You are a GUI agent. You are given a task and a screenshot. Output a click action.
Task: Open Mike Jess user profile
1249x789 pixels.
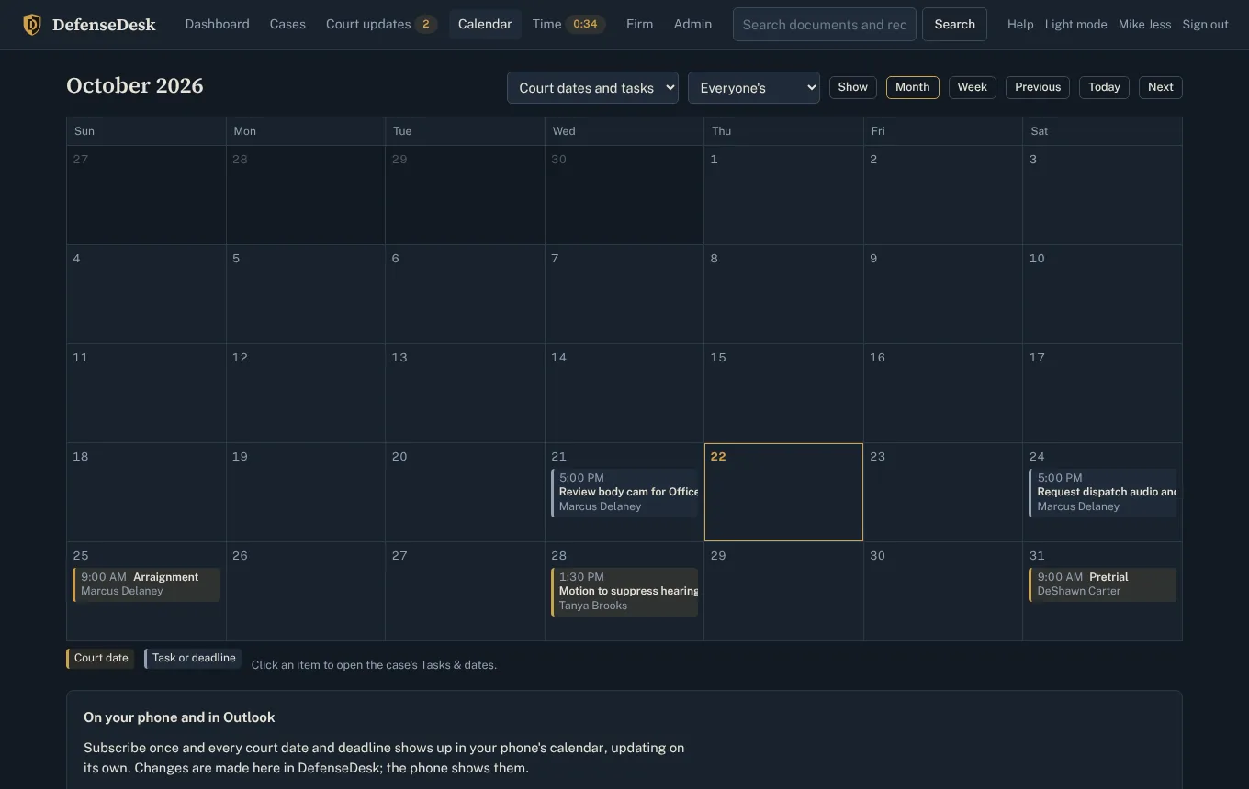tap(1144, 25)
